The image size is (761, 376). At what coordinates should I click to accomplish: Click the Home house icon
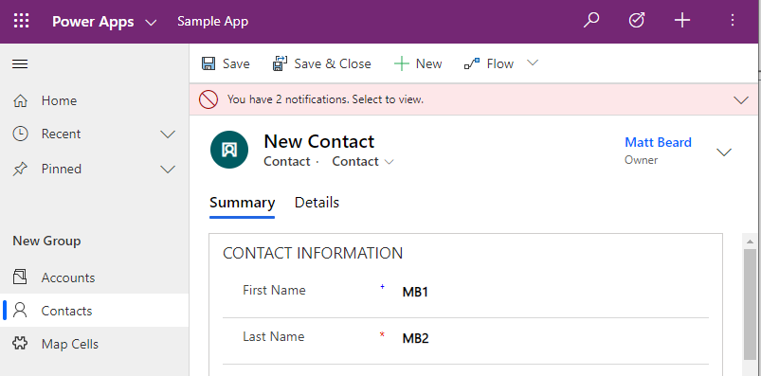coord(20,100)
